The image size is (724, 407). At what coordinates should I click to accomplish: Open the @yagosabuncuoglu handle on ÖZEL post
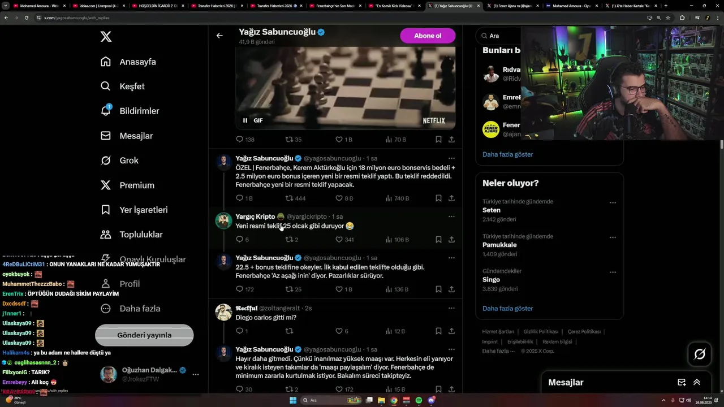[332, 158]
